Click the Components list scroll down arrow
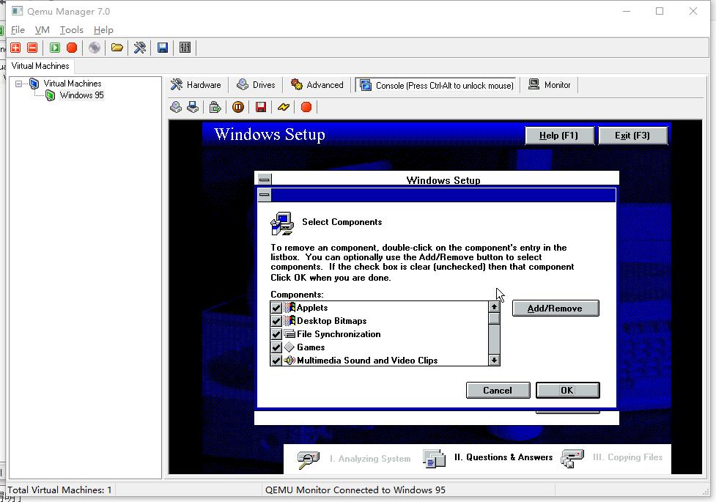This screenshot has width=716, height=502. [494, 361]
